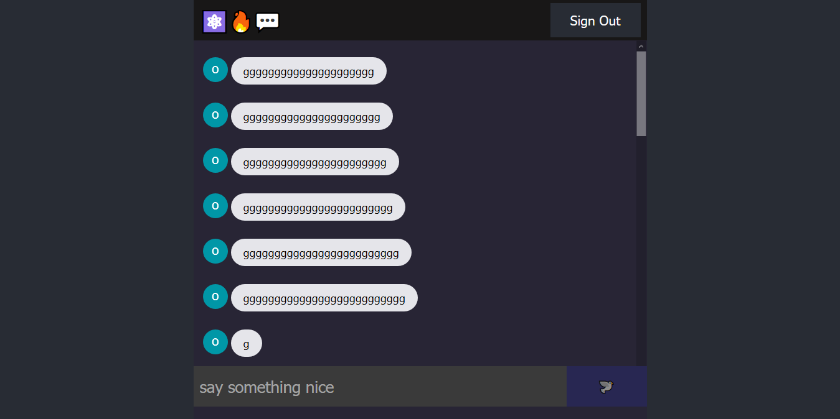The image size is (840, 419).
Task: Select the topmost message bubble
Action: (x=308, y=70)
